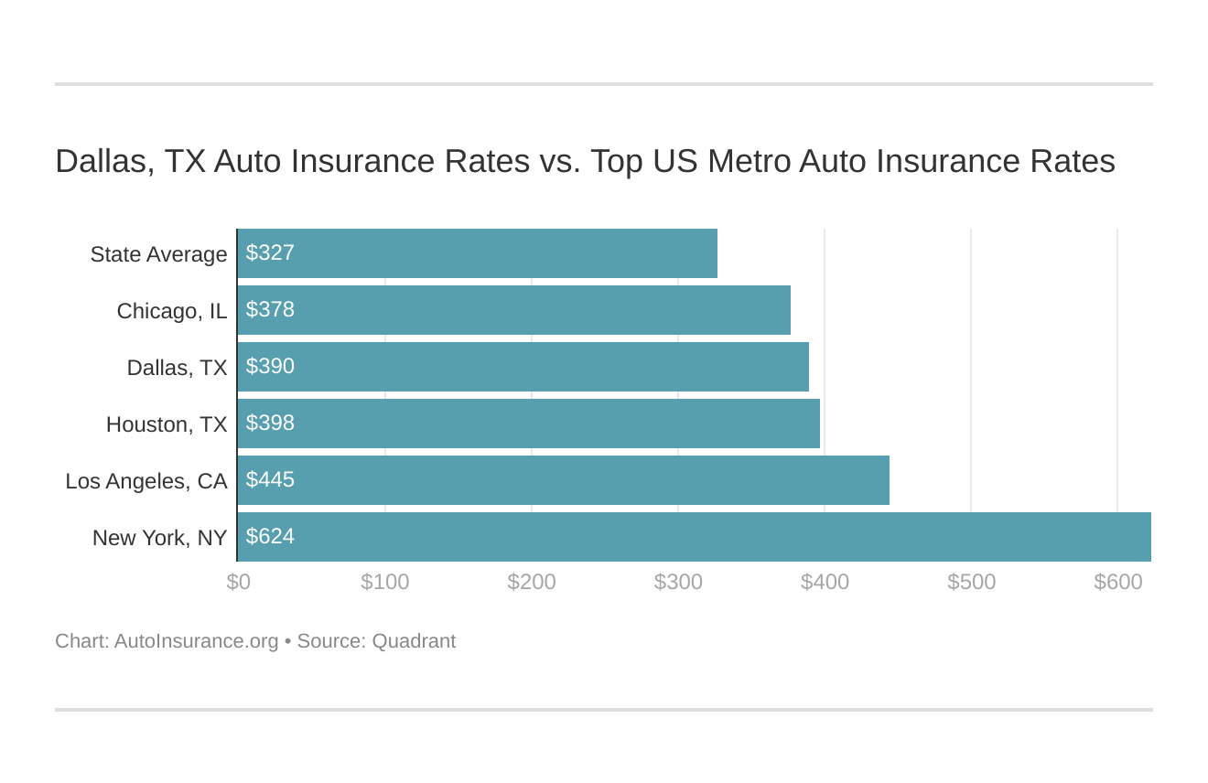Click the "New York, NY" axis label
This screenshot has width=1208, height=783.
pyautogui.click(x=159, y=538)
